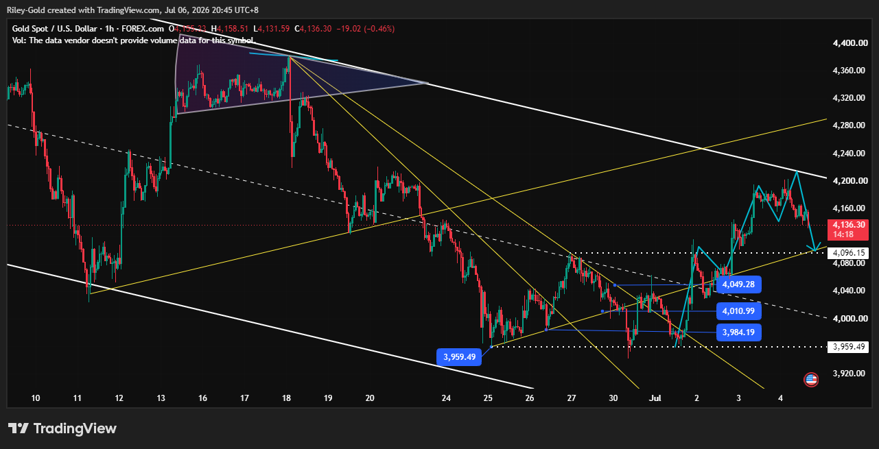Click the close value C4,136.30
879x449 pixels.
[x=313, y=29]
